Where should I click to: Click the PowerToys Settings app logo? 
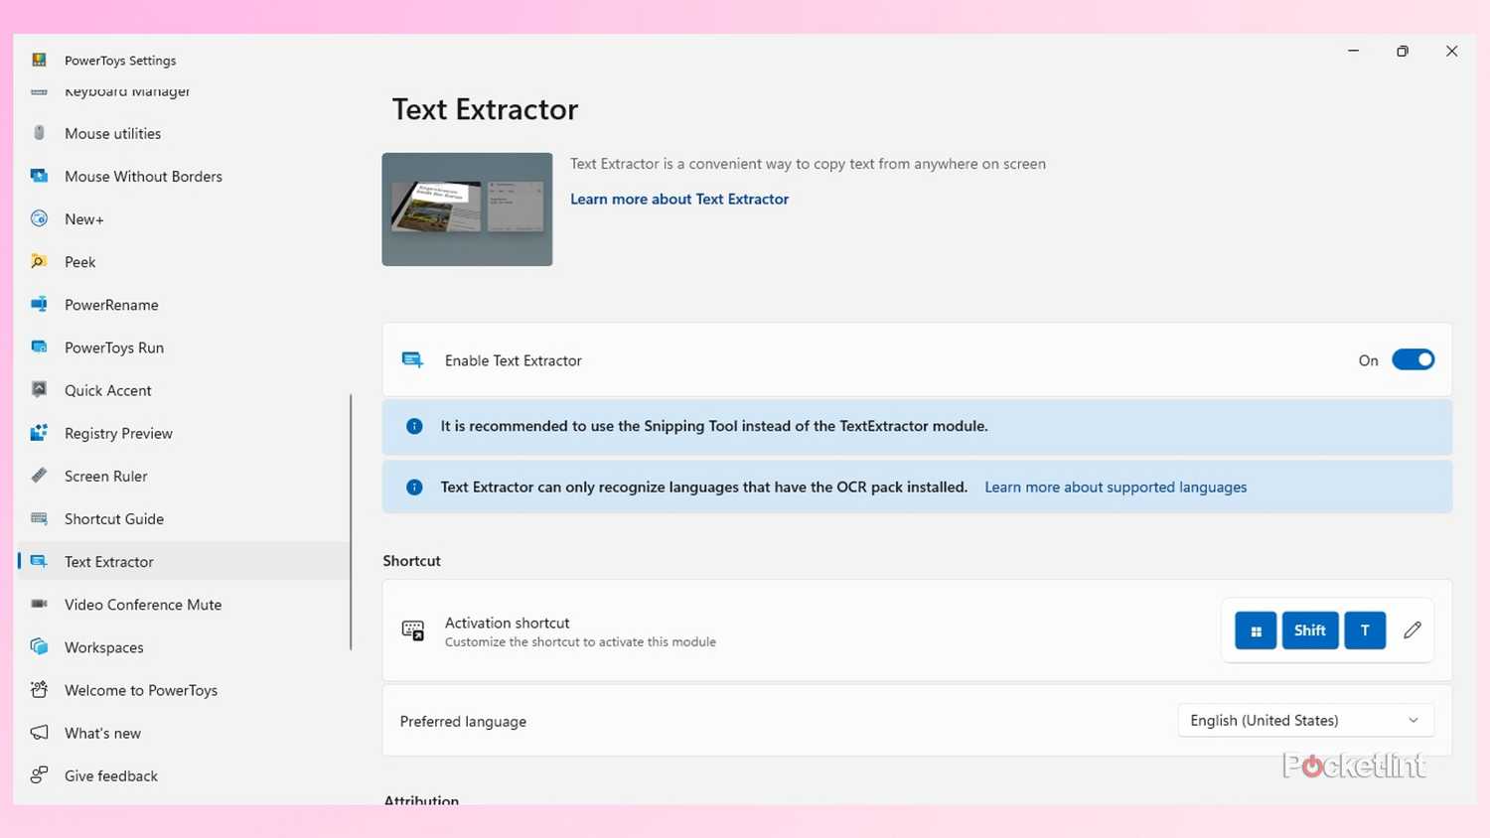(39, 60)
